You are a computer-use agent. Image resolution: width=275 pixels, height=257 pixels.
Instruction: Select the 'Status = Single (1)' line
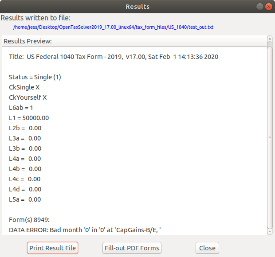[x=35, y=77]
